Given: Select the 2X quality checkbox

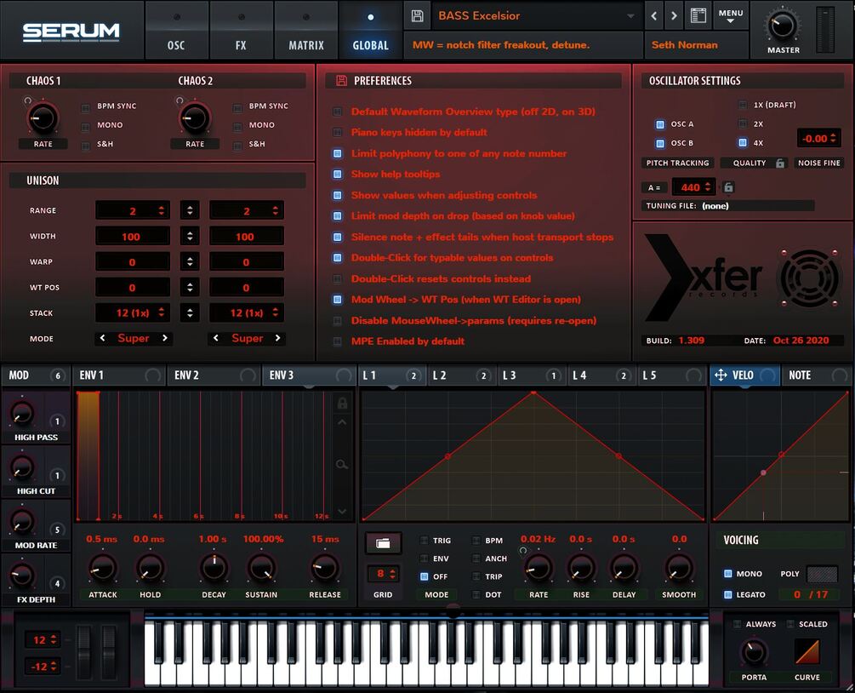Looking at the screenshot, I should (x=742, y=123).
